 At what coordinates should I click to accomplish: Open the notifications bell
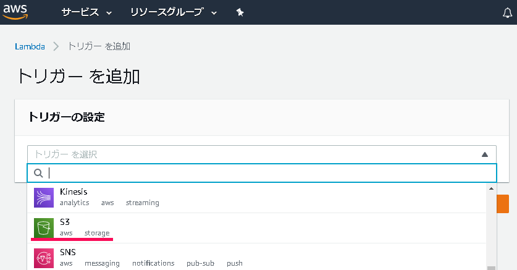pyautogui.click(x=507, y=13)
